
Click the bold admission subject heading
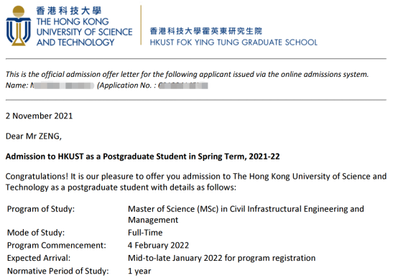tap(143, 157)
